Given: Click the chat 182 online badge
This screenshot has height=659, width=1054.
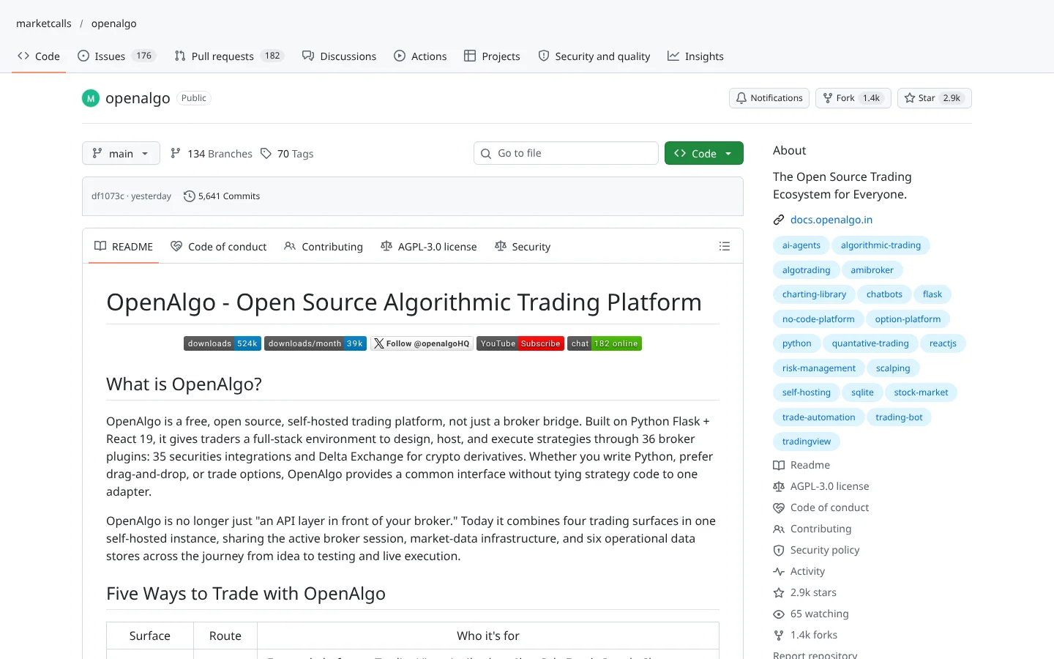Looking at the screenshot, I should coord(605,343).
